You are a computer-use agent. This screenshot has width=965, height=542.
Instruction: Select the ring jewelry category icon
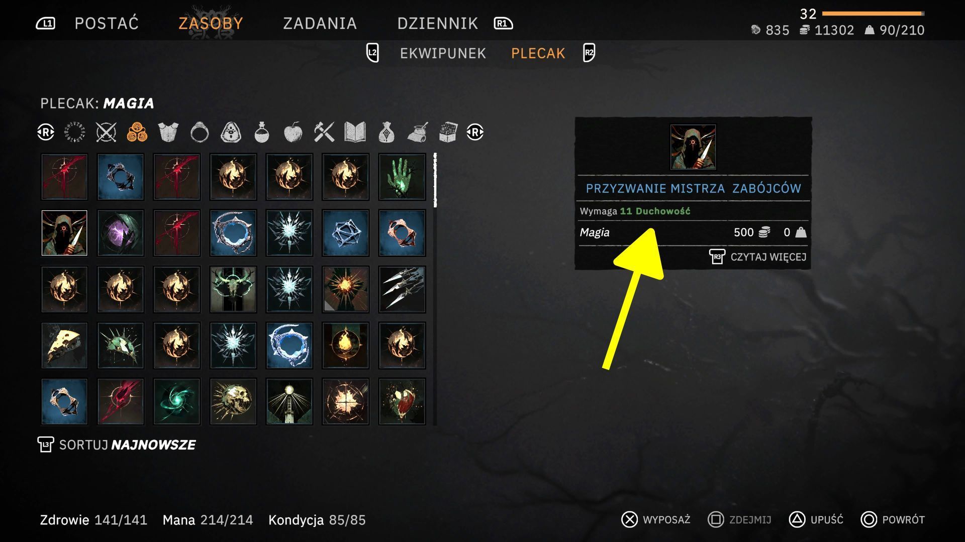point(200,132)
